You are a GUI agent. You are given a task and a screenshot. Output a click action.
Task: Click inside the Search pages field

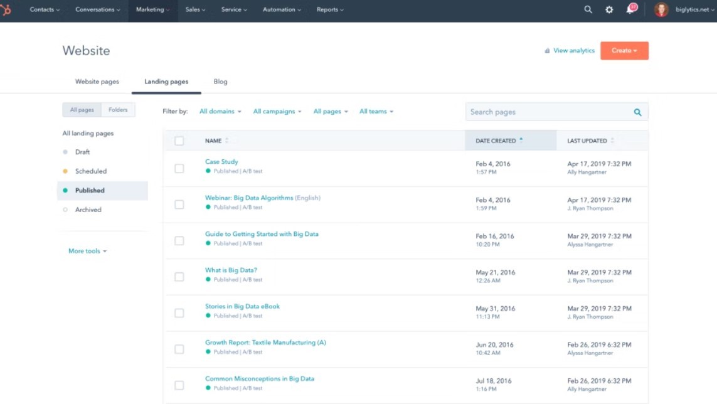tap(546, 112)
